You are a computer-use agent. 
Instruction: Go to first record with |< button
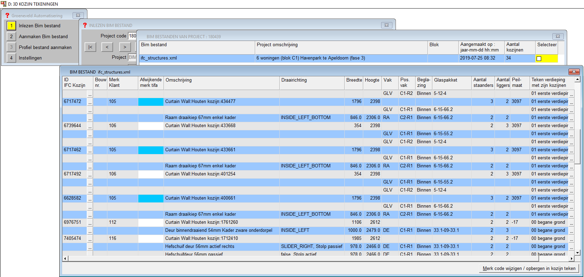coord(90,47)
